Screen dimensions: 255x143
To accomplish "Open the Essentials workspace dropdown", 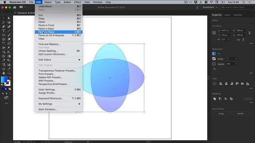I will 210,7.
